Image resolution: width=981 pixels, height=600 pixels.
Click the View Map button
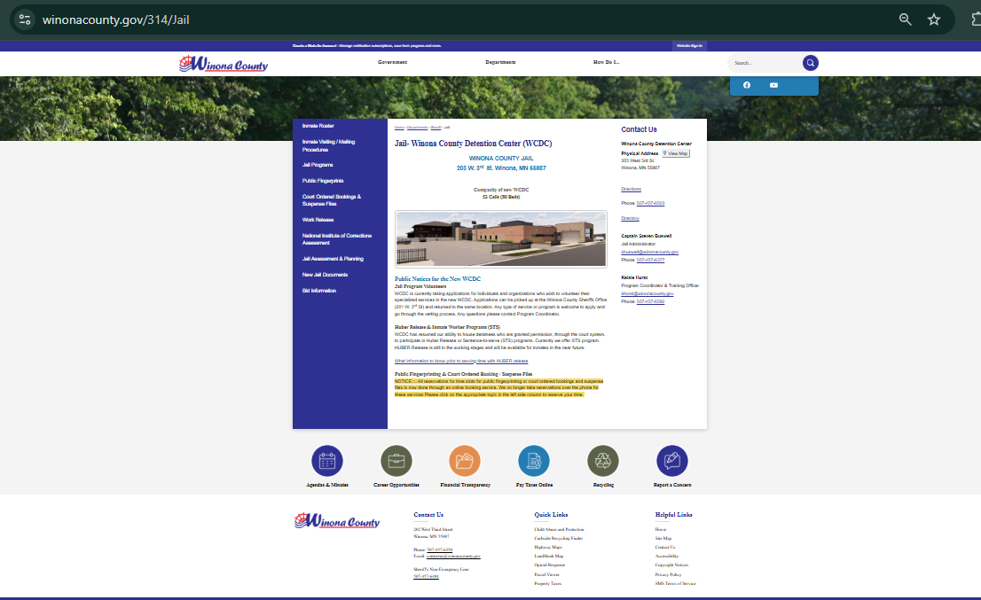click(675, 153)
